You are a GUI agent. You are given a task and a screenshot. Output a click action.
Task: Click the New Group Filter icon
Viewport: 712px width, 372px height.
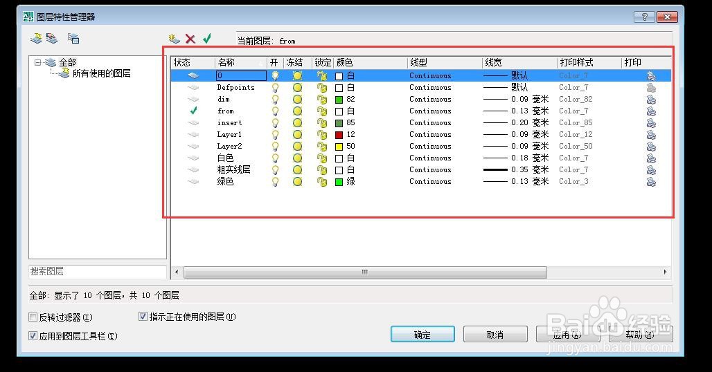point(52,39)
